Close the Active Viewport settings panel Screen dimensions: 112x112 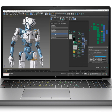click(x=68, y=22)
